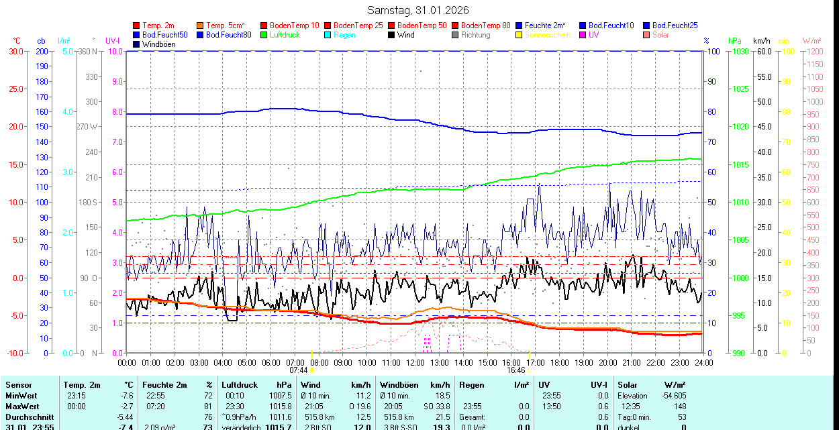Click the BodenTemp 80 legend label

click(485, 25)
